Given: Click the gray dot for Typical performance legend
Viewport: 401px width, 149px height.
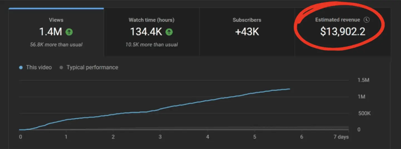Looking at the screenshot, I should [x=61, y=68].
